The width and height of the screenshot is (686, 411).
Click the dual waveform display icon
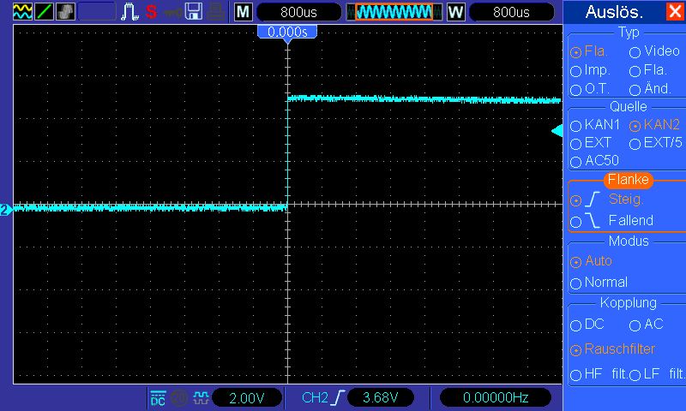coord(23,12)
